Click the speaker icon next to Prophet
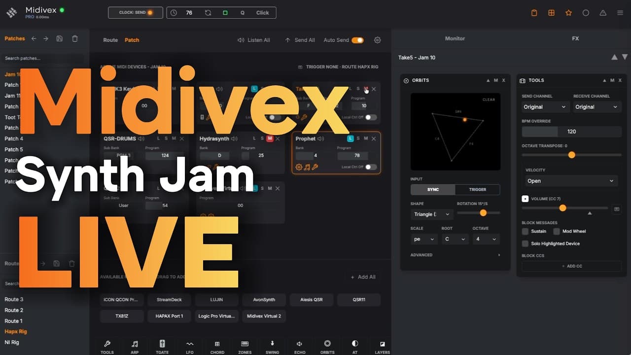This screenshot has height=355, width=631. (321, 139)
